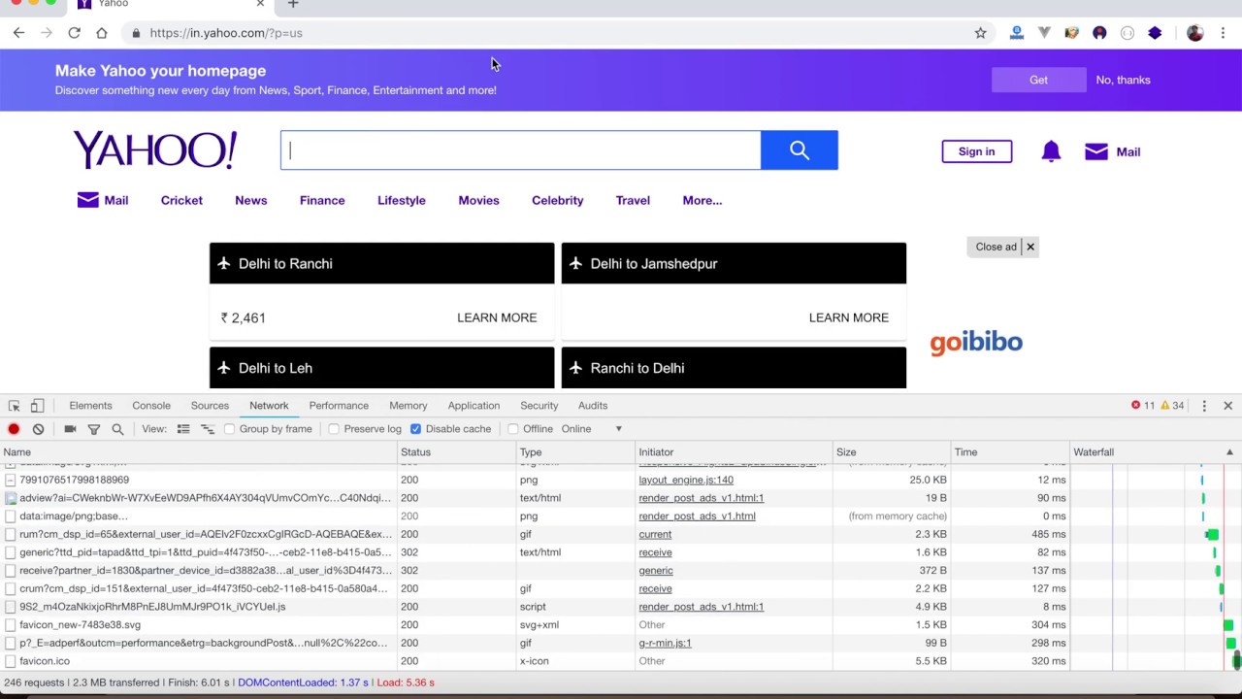The height and width of the screenshot is (699, 1242).
Task: Switch to Audits tab
Action: [593, 406]
